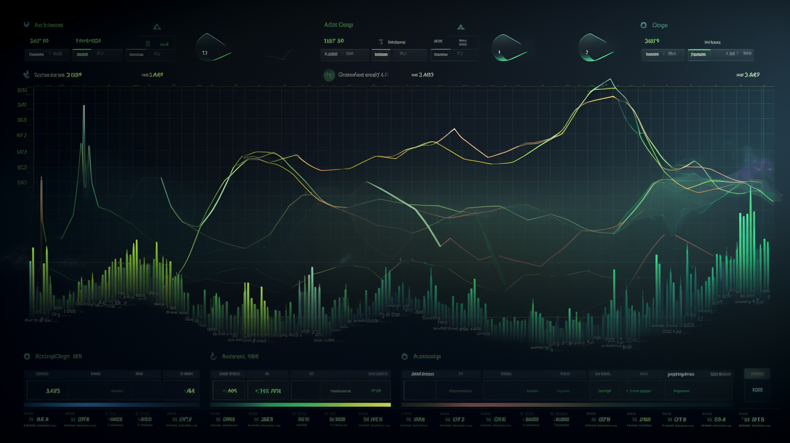Click the green-to-yellow gradient bar under the Aceleret panel
The width and height of the screenshot is (790, 443).
coord(300,404)
